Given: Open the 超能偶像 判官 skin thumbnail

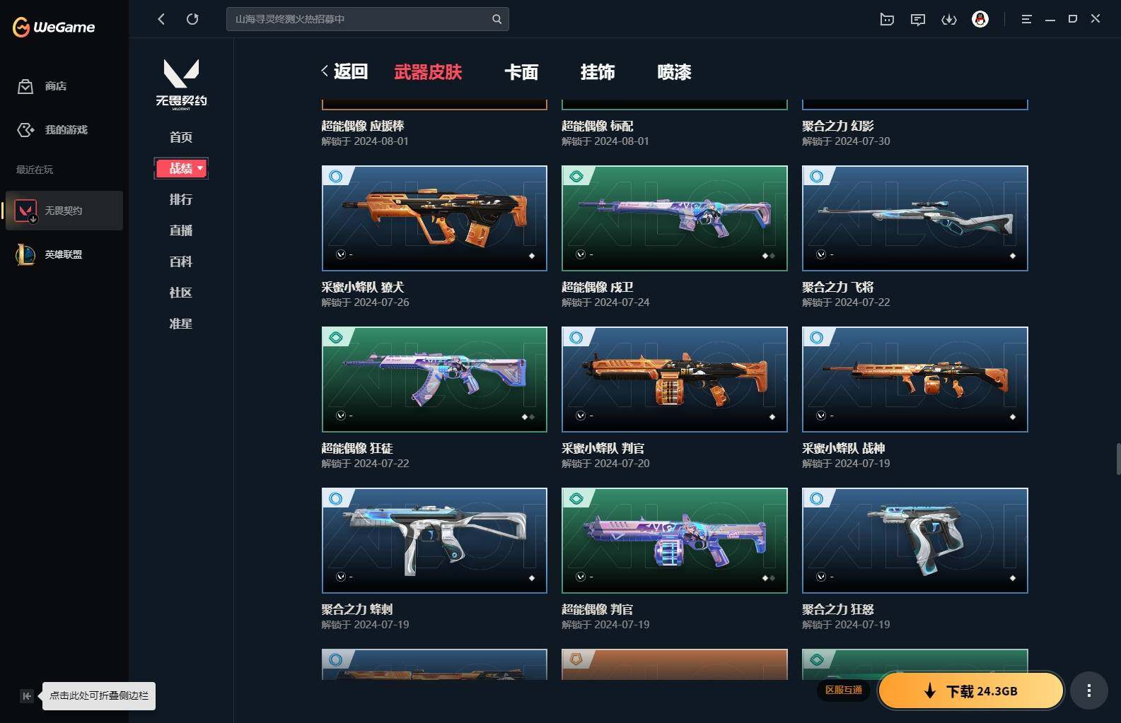Looking at the screenshot, I should [675, 541].
